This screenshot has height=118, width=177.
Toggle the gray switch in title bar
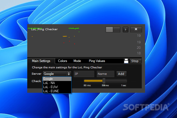pyautogui.click(x=113, y=29)
